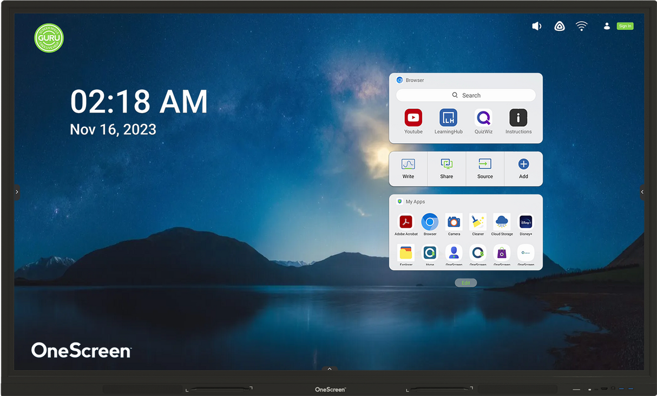Launch LearningHub from the Browser panel
The height and width of the screenshot is (396, 657).
pyautogui.click(x=448, y=118)
